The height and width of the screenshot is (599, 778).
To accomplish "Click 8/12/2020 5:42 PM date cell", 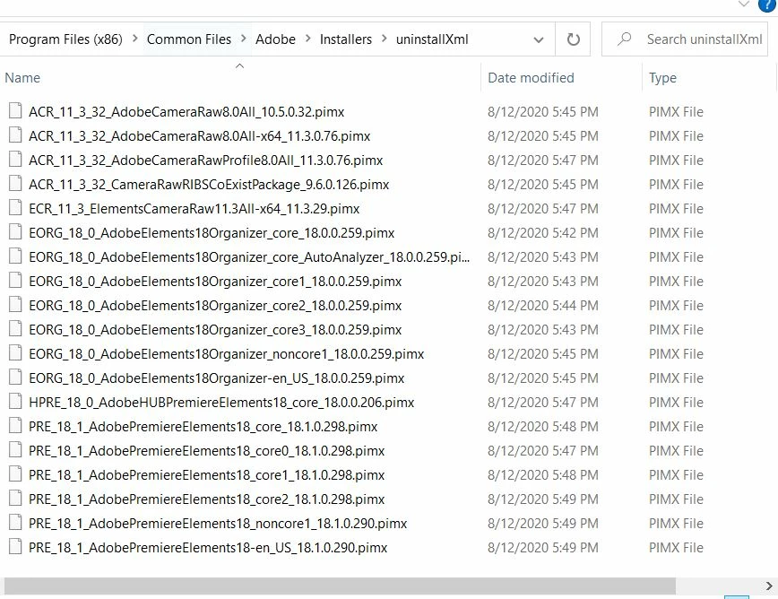I will [x=543, y=233].
